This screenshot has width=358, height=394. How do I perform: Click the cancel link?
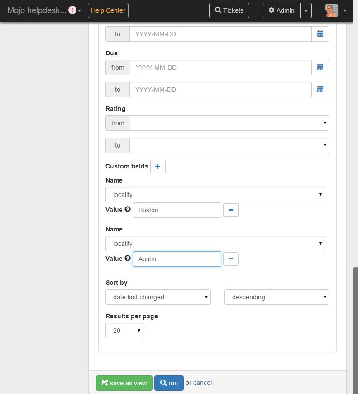tap(202, 383)
